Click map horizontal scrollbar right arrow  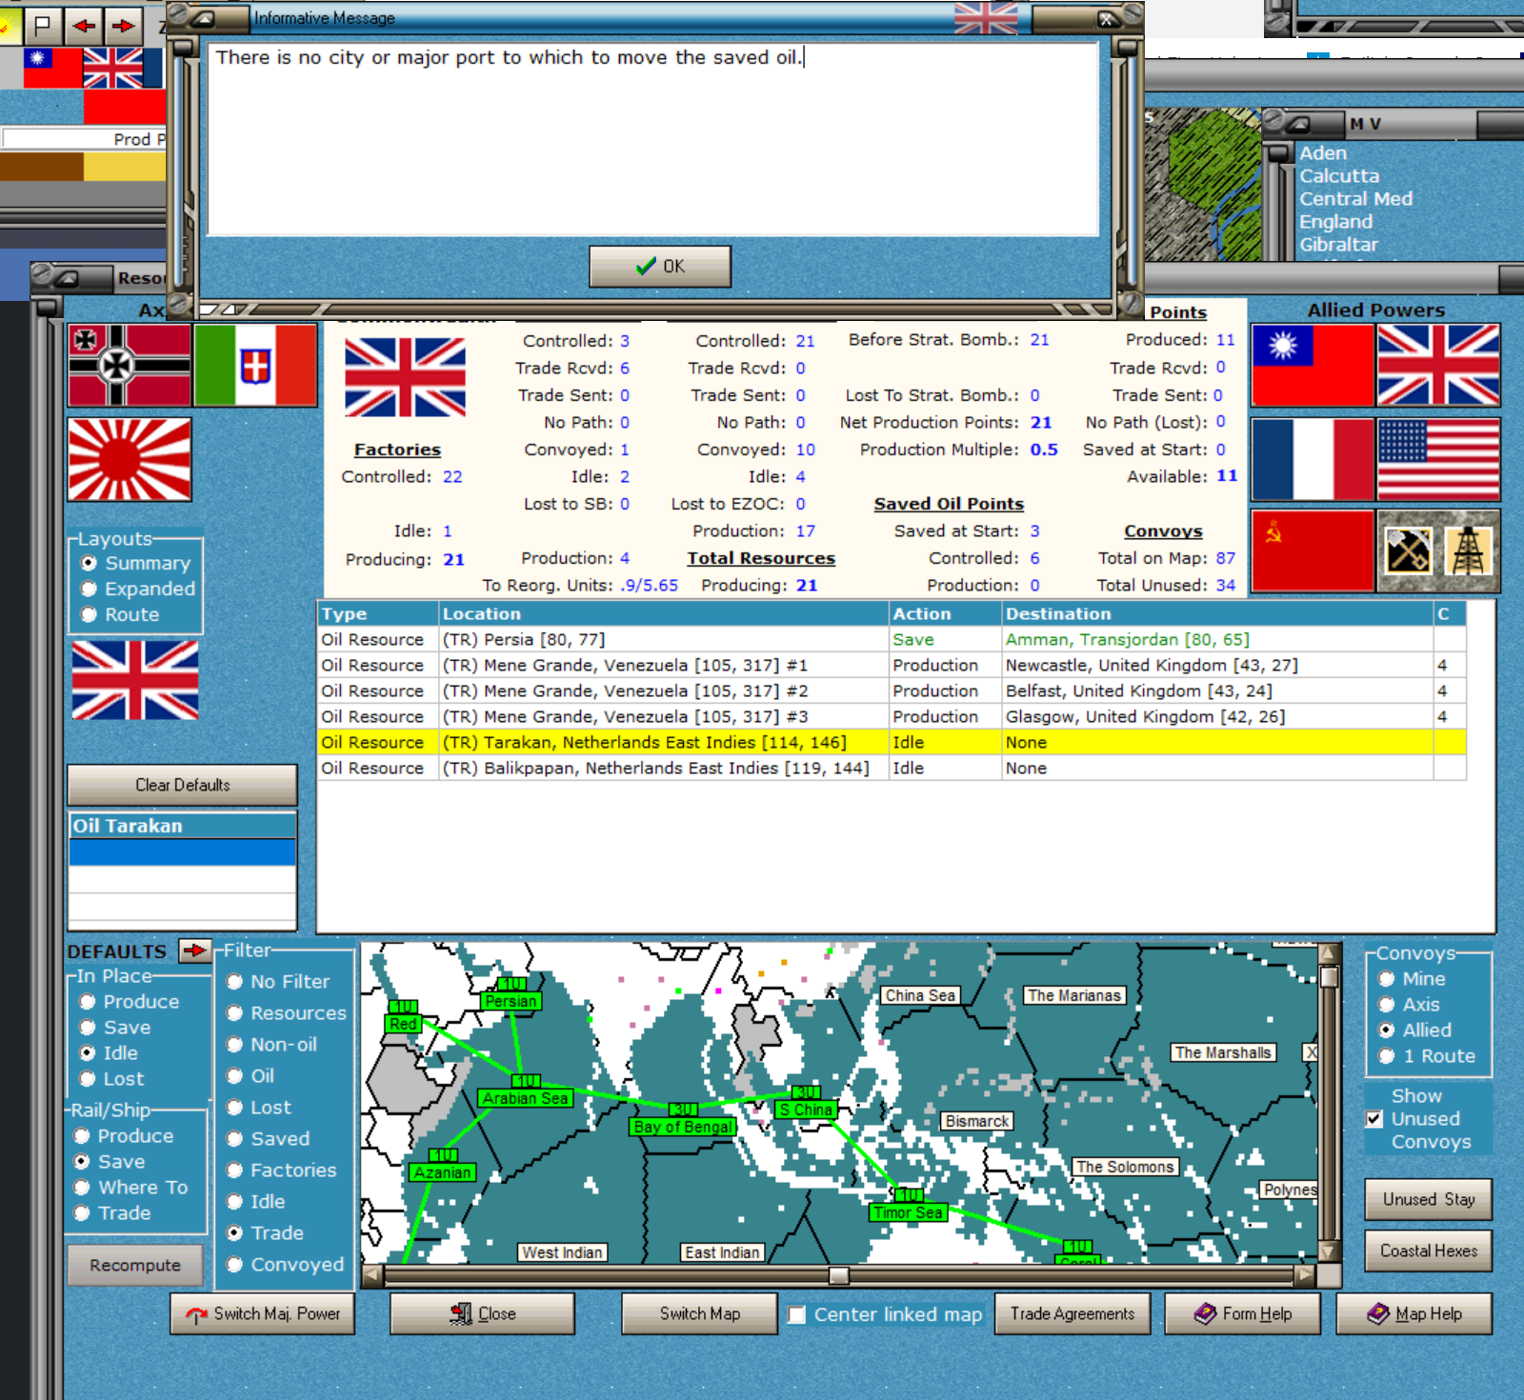click(1305, 1275)
